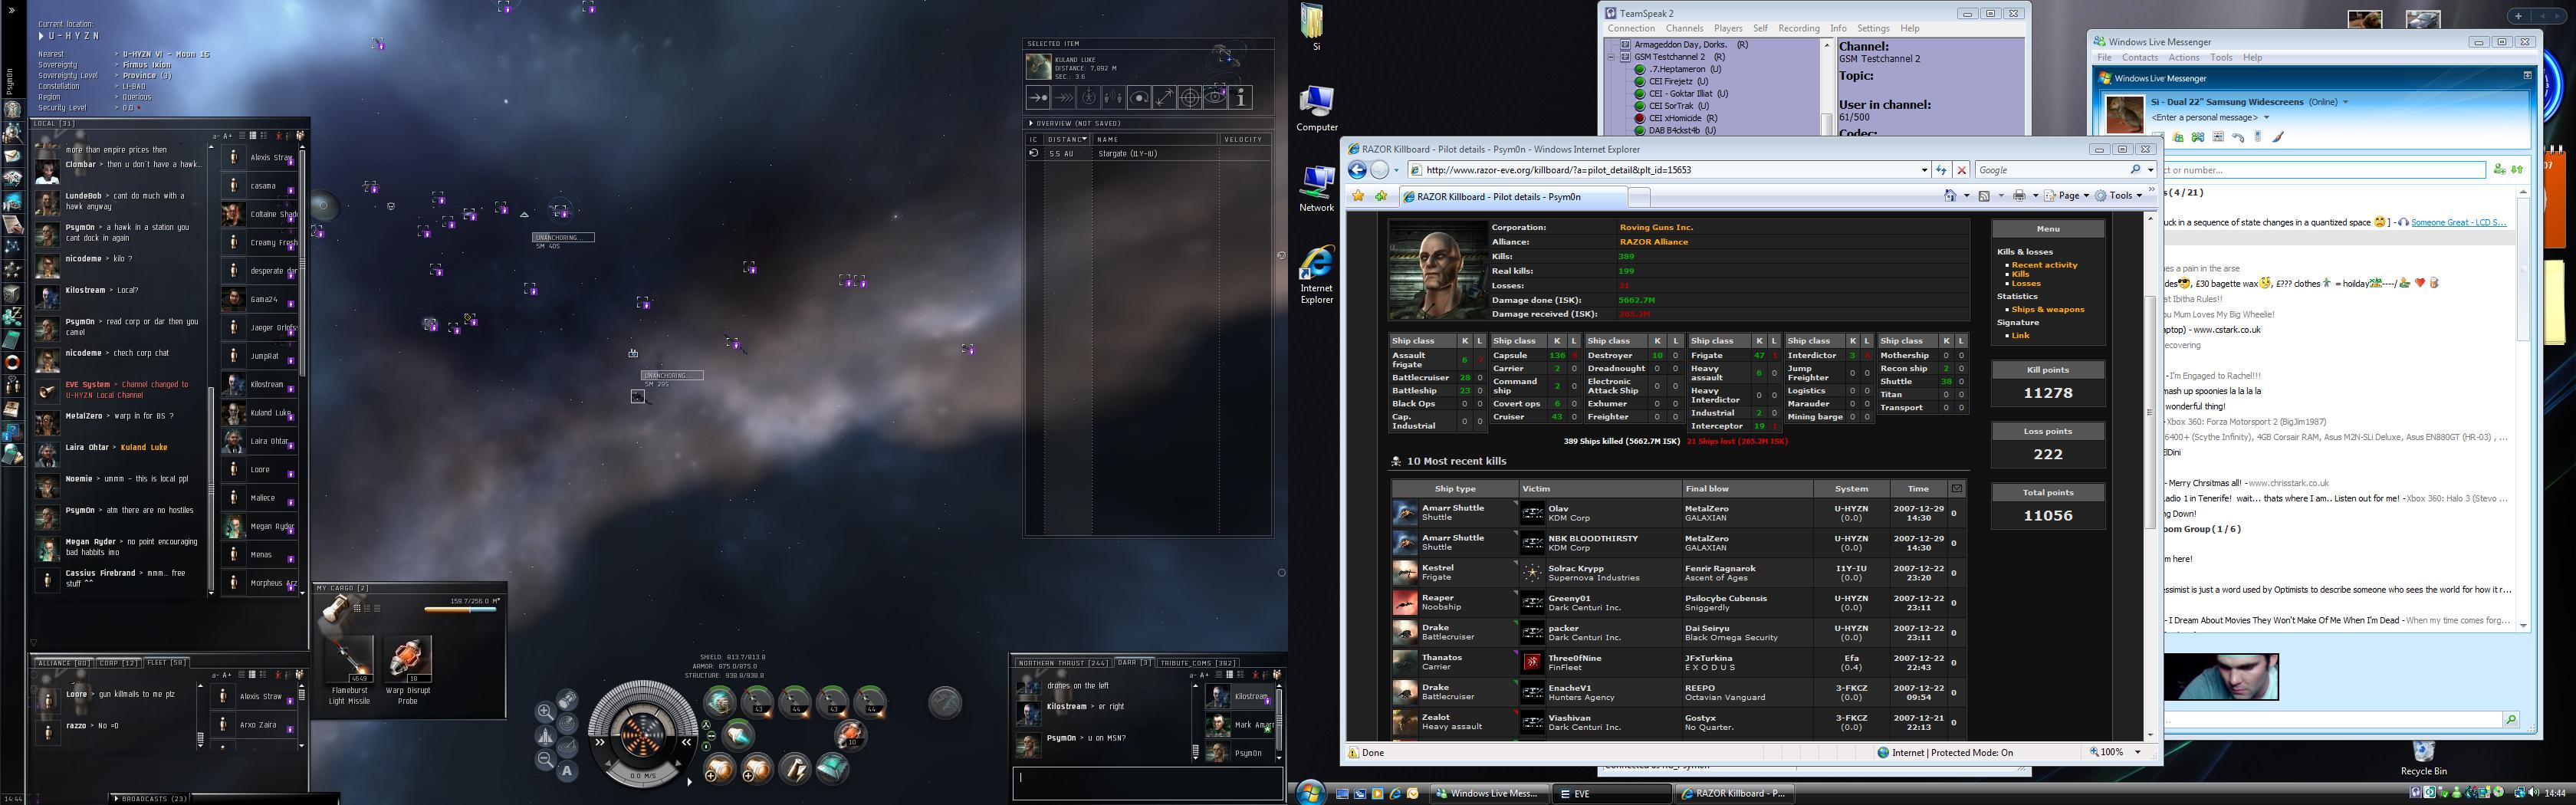This screenshot has height=805, width=2576.
Task: Open the Recycle Bin on the desktop
Action: click(x=2423, y=757)
